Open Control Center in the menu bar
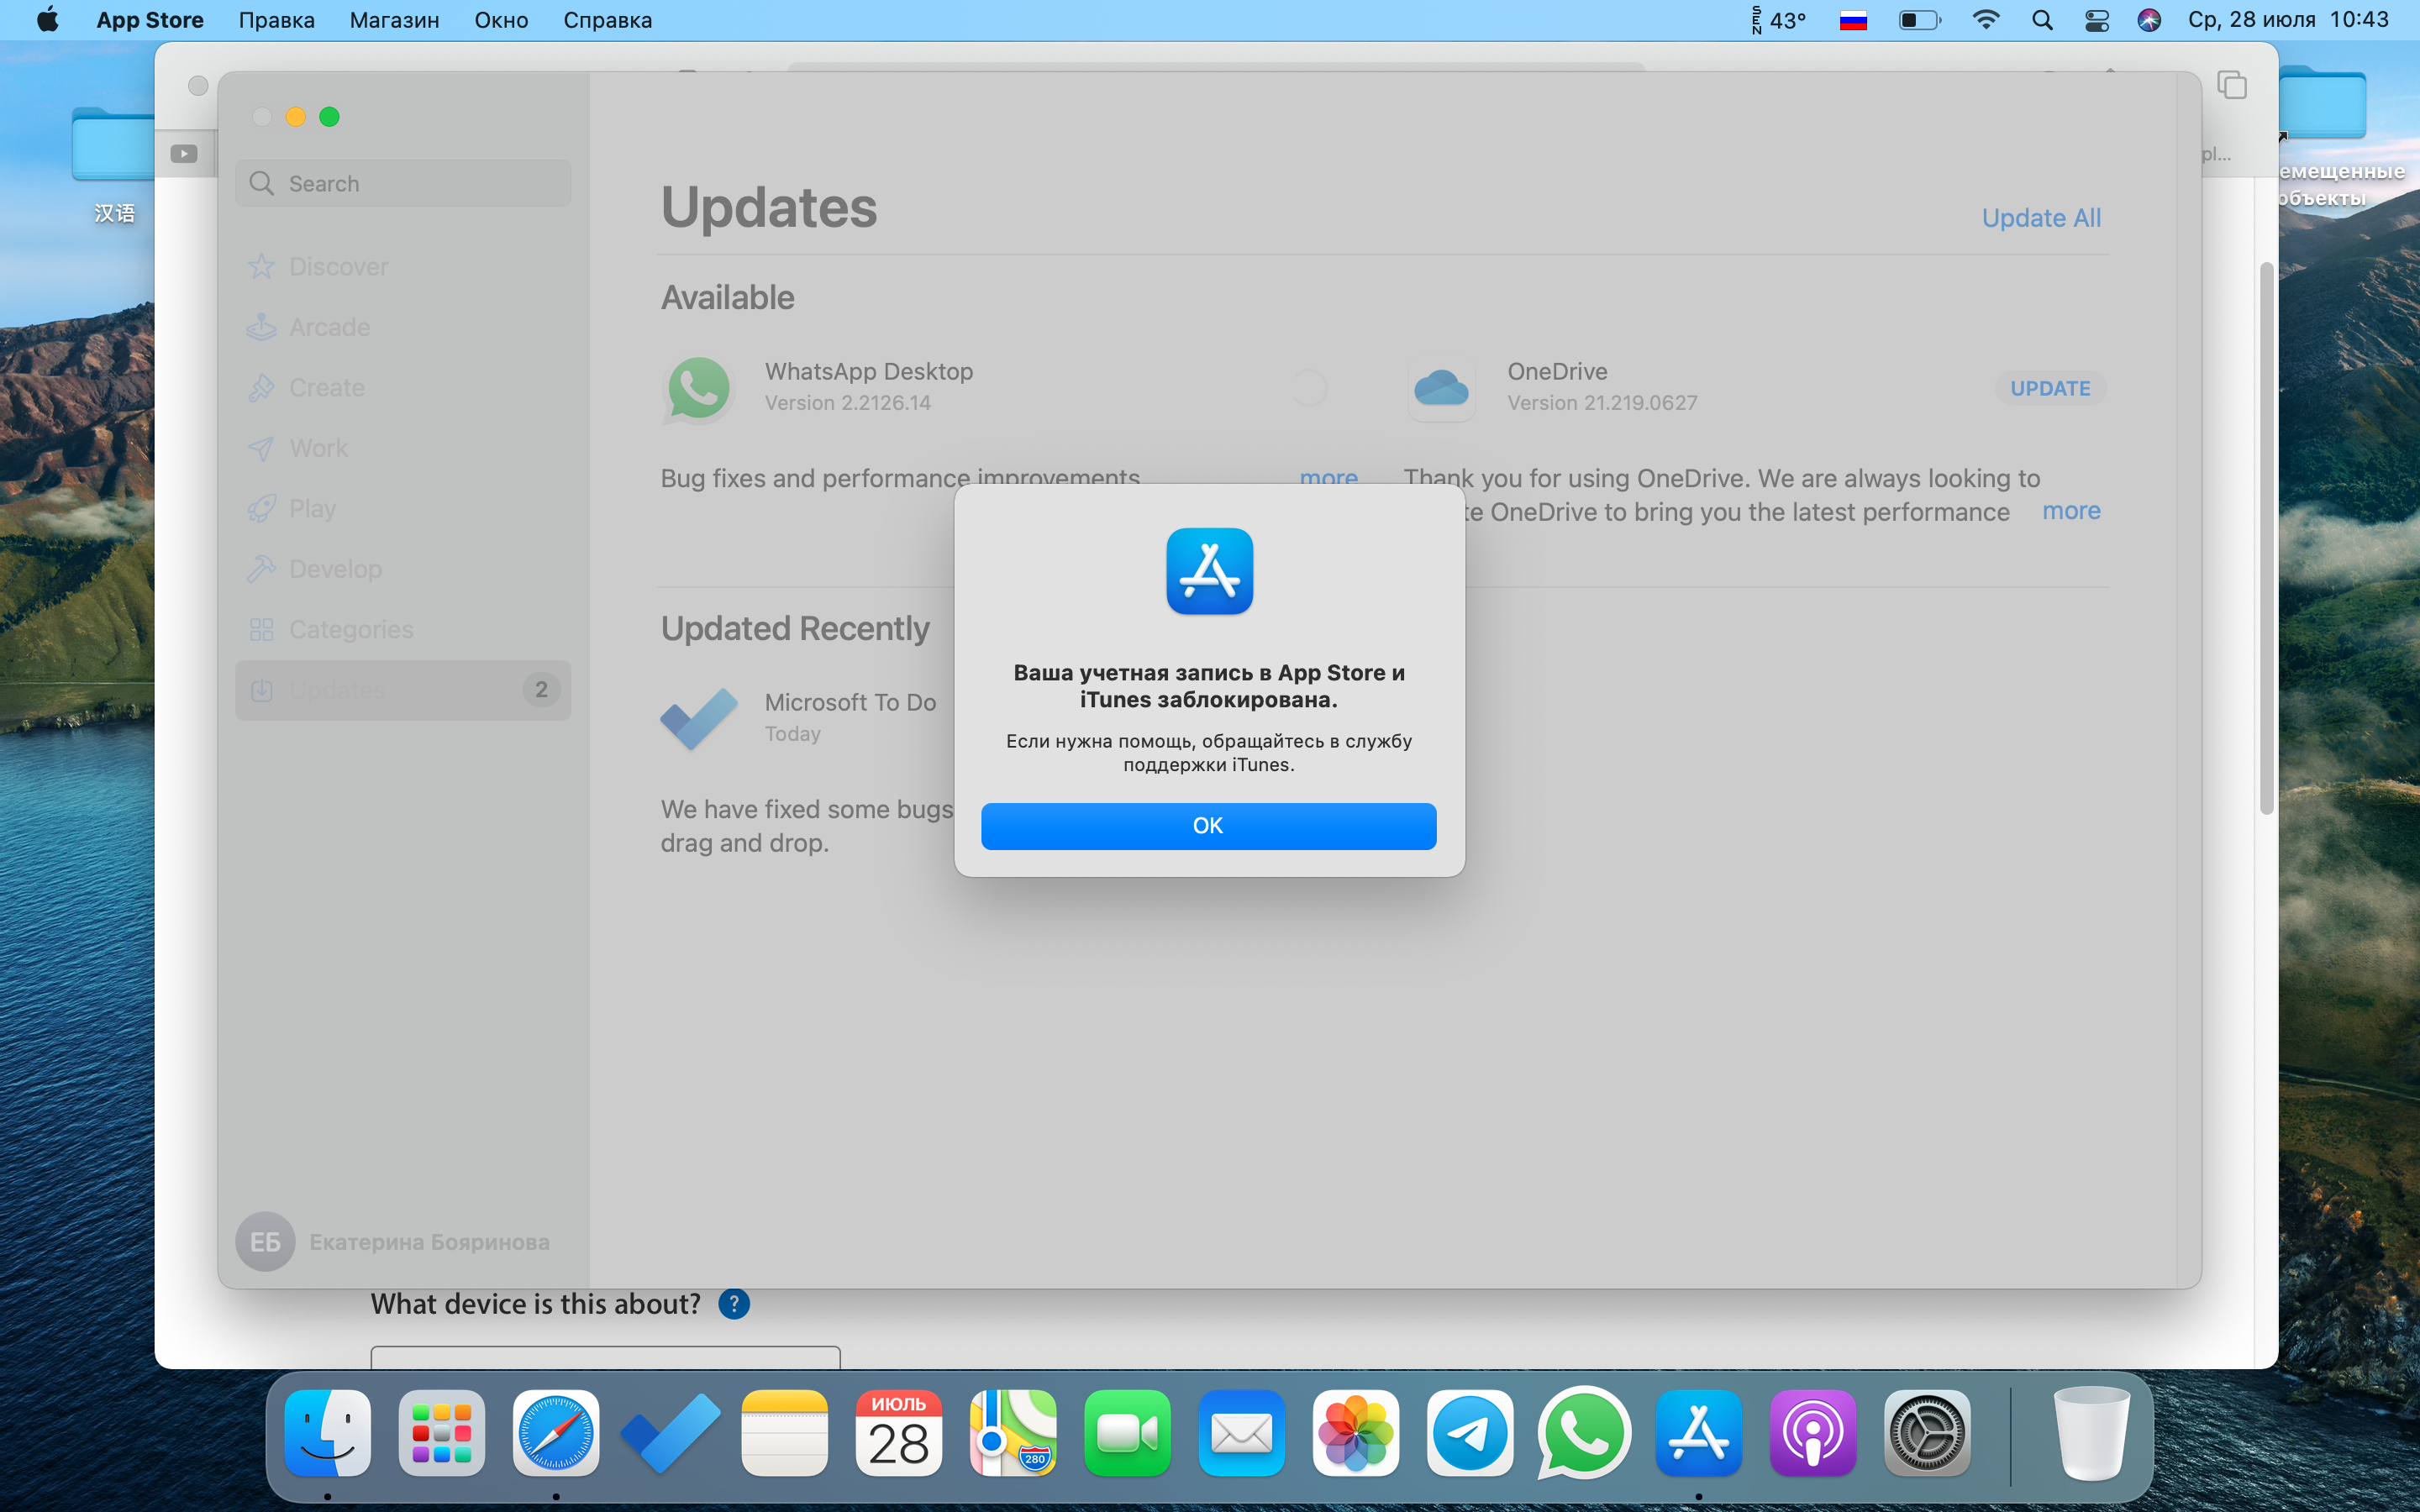2420x1512 pixels. 2097,20
